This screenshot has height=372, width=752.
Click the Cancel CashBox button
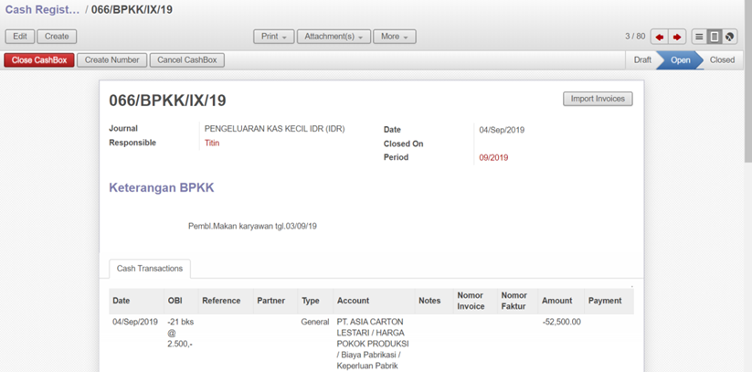[186, 60]
